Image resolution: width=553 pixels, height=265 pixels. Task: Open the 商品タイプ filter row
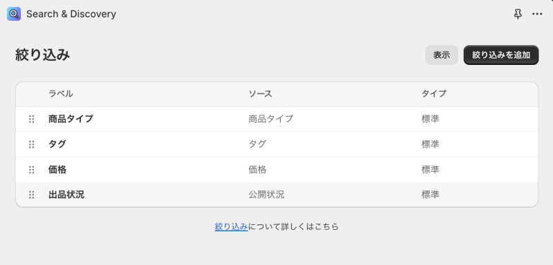(277, 119)
